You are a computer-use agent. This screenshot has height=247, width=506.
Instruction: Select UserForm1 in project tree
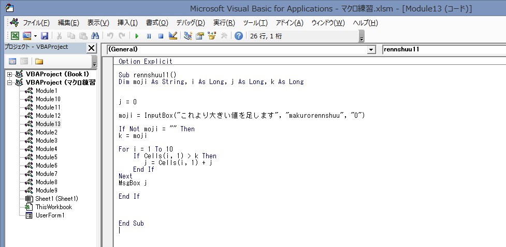pyautogui.click(x=50, y=215)
